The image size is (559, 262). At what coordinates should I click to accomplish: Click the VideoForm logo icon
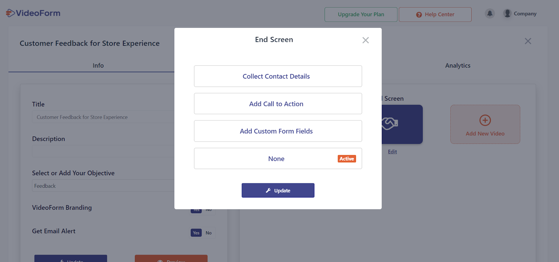pyautogui.click(x=10, y=13)
